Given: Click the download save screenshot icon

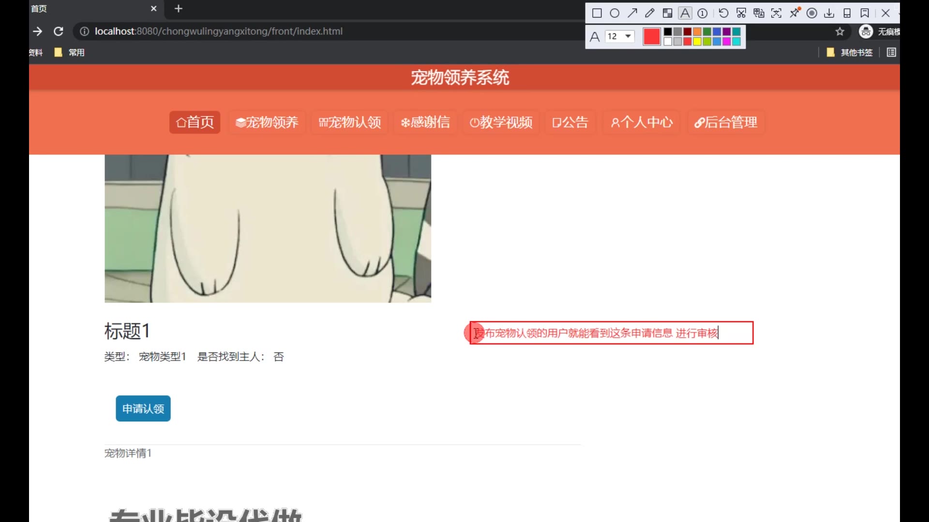Looking at the screenshot, I should (829, 13).
